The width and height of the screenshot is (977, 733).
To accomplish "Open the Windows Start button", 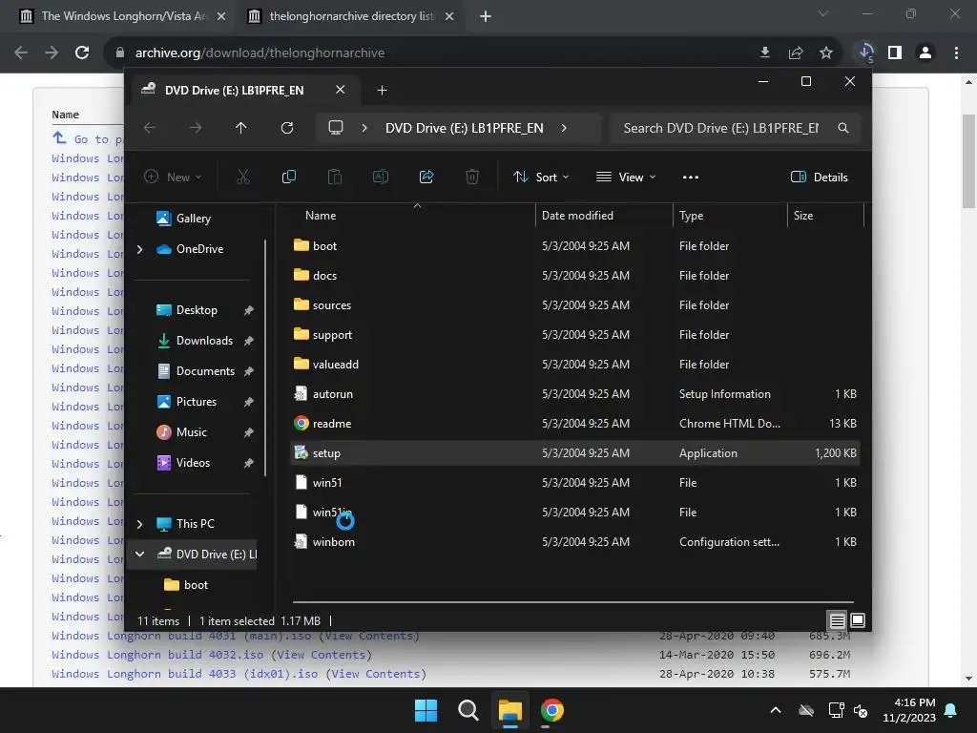I will 426,710.
